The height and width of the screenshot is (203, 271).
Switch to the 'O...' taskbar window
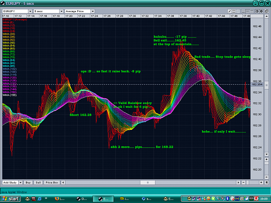[x=82, y=199]
